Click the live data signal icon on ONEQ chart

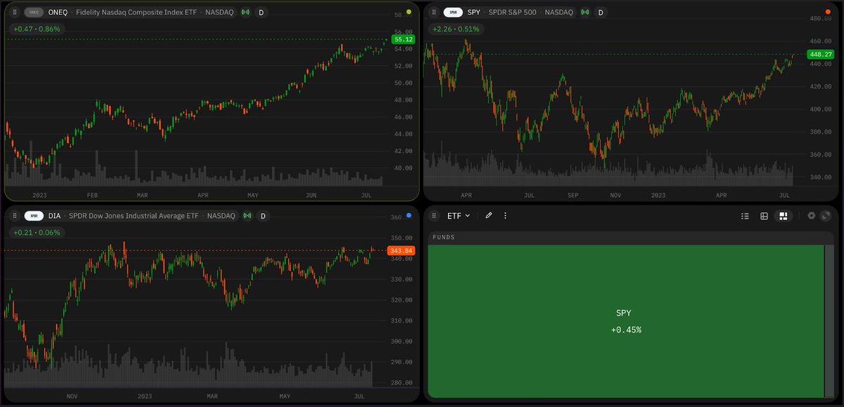(245, 12)
